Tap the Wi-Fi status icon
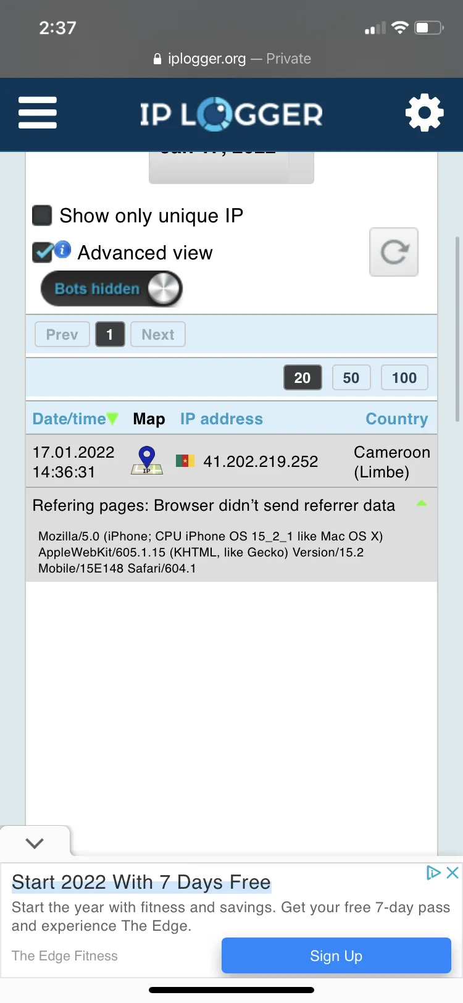The height and width of the screenshot is (1003, 463). [400, 27]
